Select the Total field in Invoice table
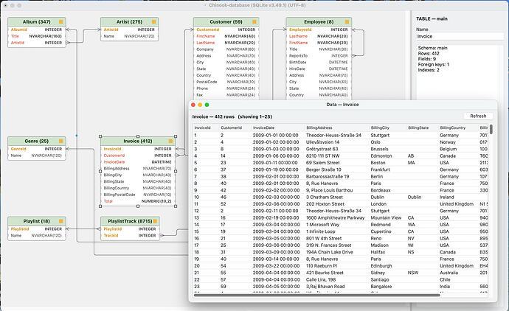Screen dimensions: 509x311 coord(138,201)
